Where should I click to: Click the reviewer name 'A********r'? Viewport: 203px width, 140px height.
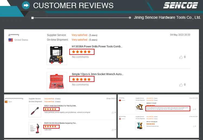[14, 35]
